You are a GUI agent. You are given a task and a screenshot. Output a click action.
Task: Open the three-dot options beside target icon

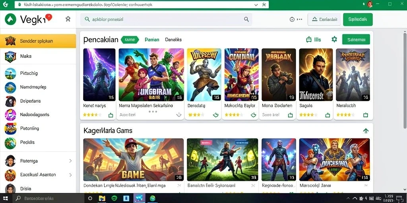[x=300, y=19]
